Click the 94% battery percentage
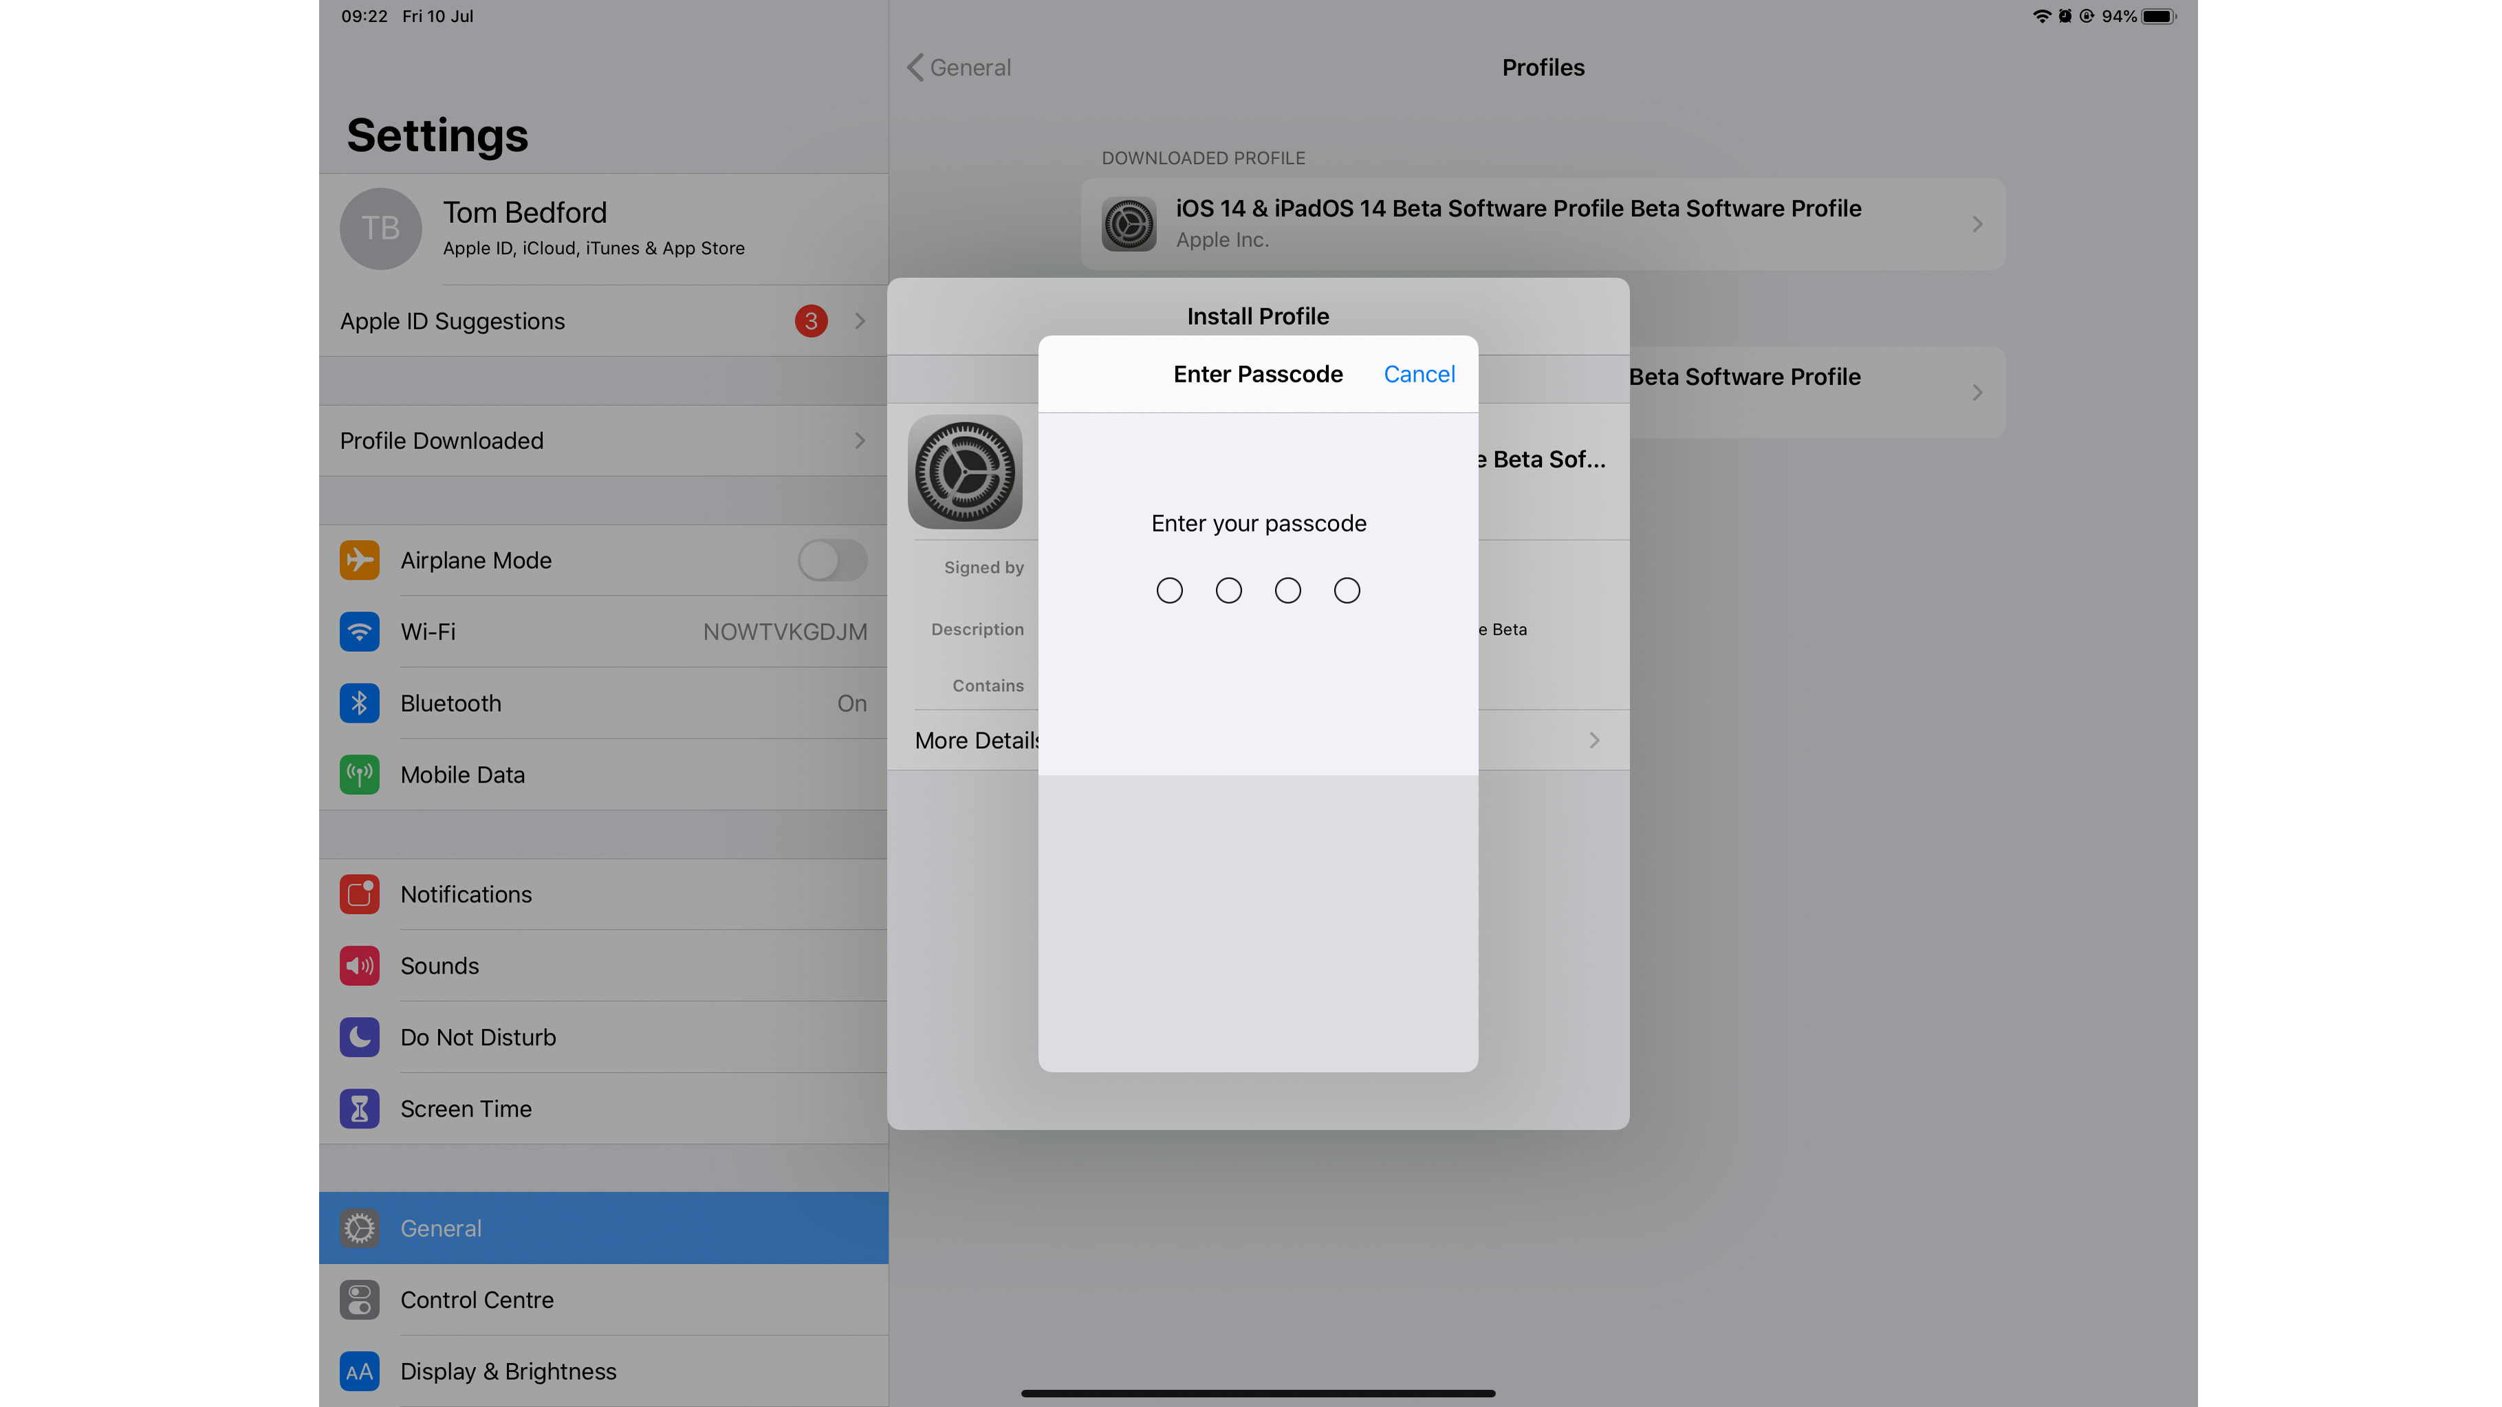This screenshot has width=2502, height=1407. pyautogui.click(x=2118, y=16)
